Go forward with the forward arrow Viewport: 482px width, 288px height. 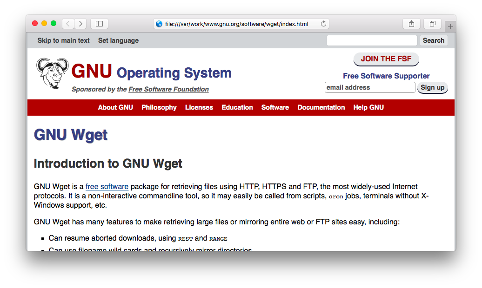(x=80, y=23)
